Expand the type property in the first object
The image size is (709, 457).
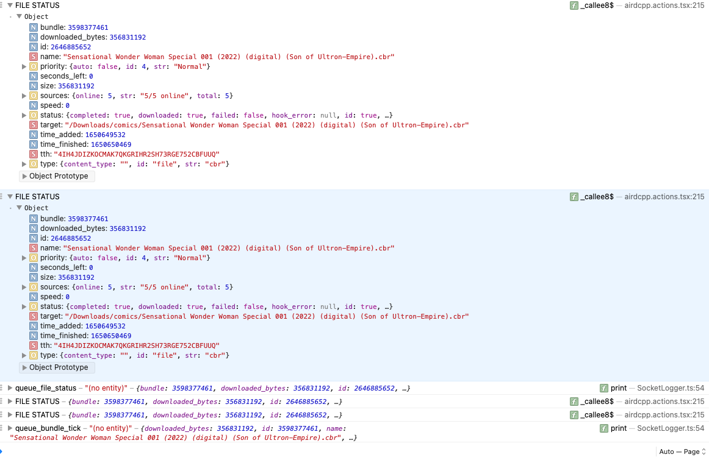24,164
